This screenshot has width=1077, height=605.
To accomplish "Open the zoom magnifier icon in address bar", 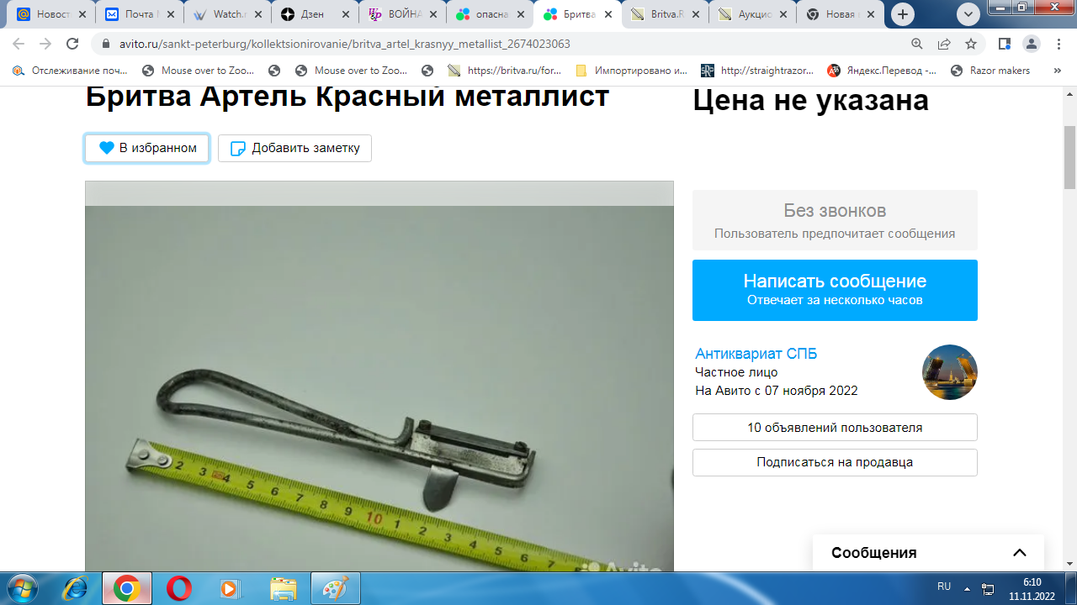I will click(x=917, y=44).
